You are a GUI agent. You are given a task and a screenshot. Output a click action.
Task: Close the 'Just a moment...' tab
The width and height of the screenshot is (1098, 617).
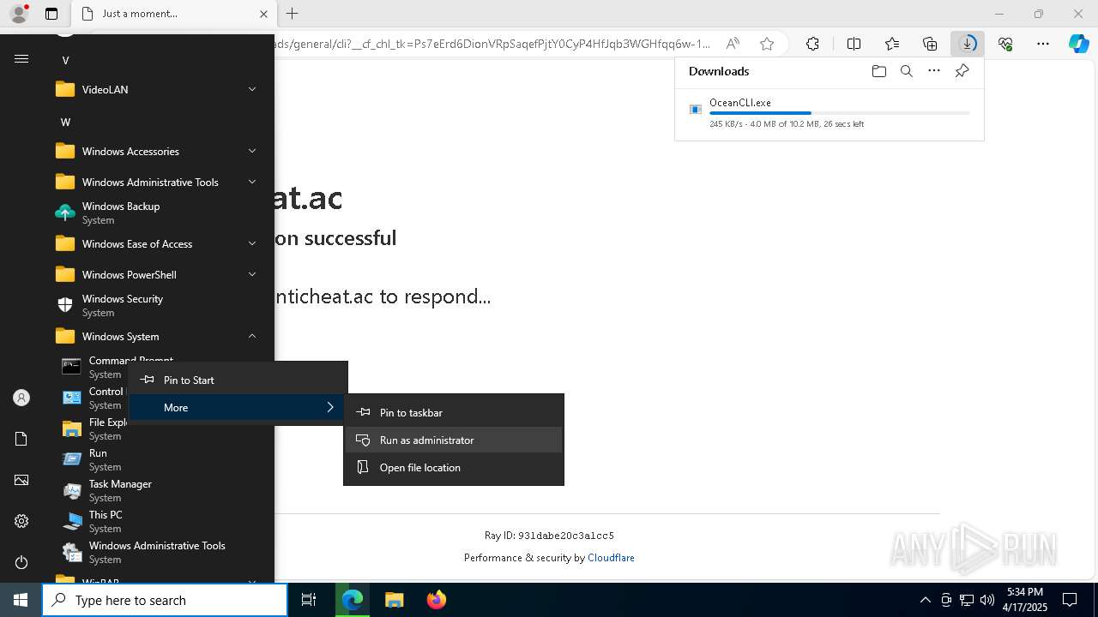[263, 14]
